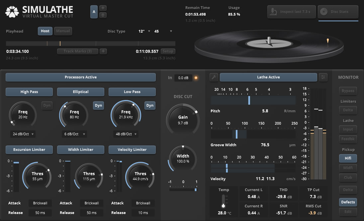Click the microscope Inspect last button
Screen dimensions: 364x221
click(x=291, y=12)
